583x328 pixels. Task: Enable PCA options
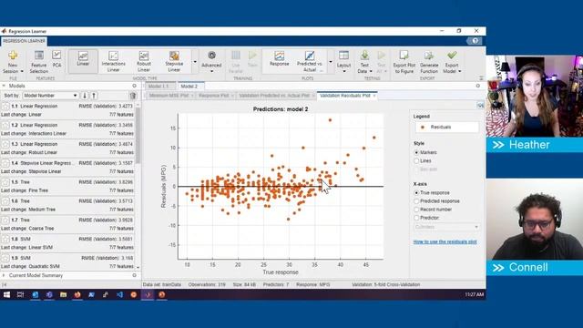pos(56,59)
